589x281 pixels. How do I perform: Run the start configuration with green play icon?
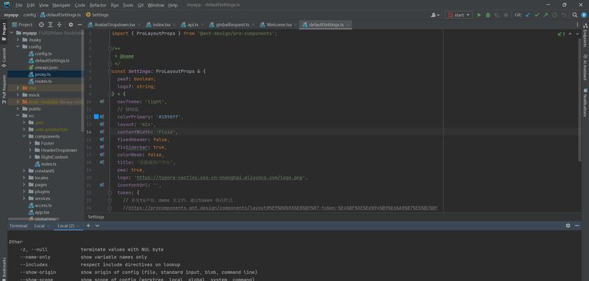[479, 15]
